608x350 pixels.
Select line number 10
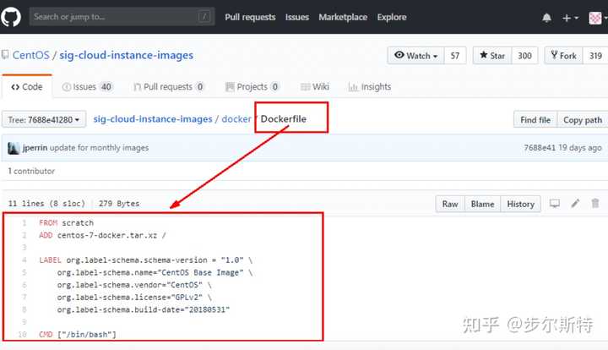[23, 334]
